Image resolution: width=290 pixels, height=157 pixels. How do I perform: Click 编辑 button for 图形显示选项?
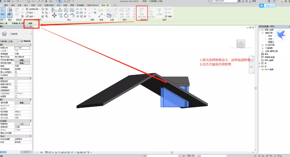point(22,63)
